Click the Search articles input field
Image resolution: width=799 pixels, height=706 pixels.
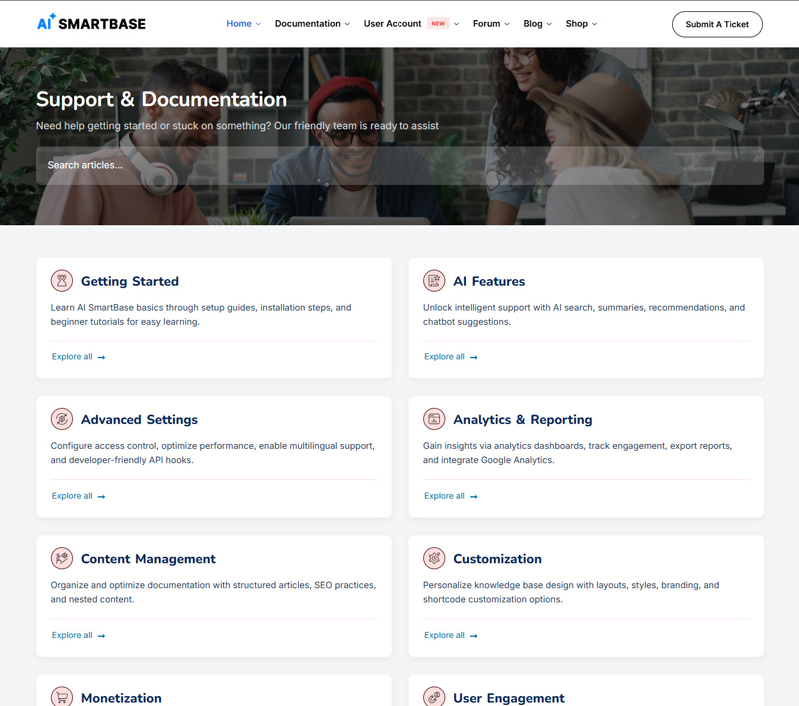click(399, 165)
